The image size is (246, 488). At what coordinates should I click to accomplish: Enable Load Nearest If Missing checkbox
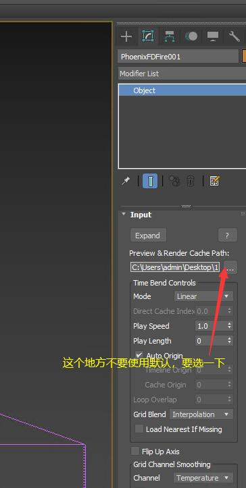click(139, 429)
